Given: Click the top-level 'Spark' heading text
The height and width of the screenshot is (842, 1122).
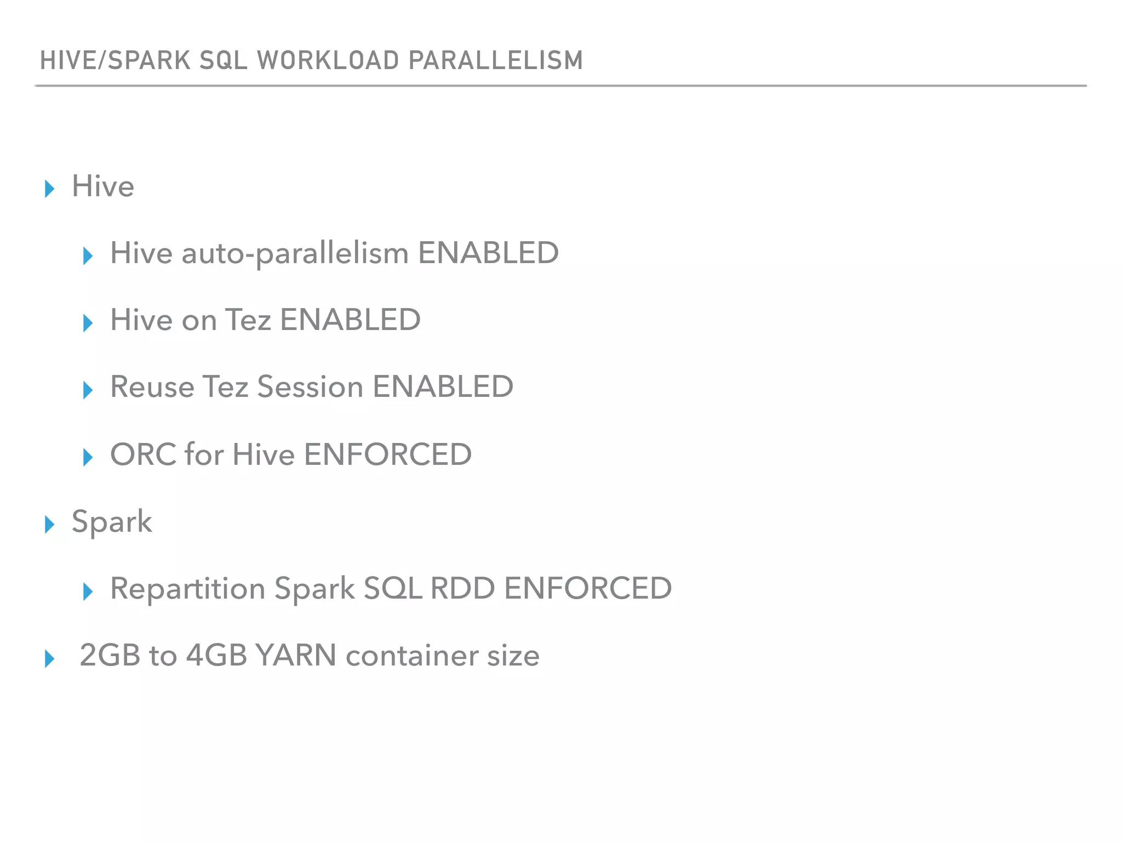Looking at the screenshot, I should (x=112, y=521).
